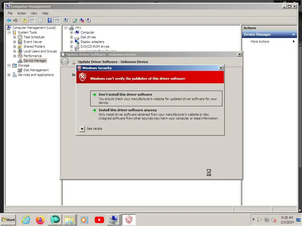Select Device Manager in the console tree
This screenshot has width=302, height=226.
click(x=35, y=61)
